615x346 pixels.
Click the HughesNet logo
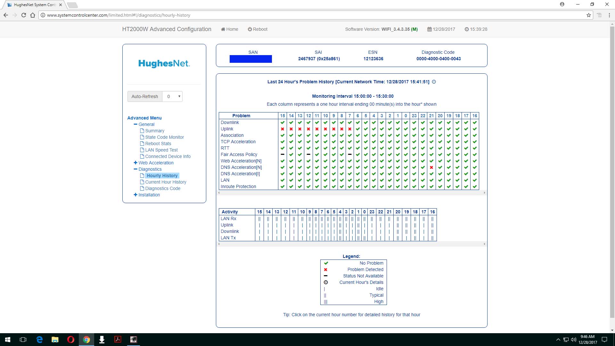click(164, 63)
